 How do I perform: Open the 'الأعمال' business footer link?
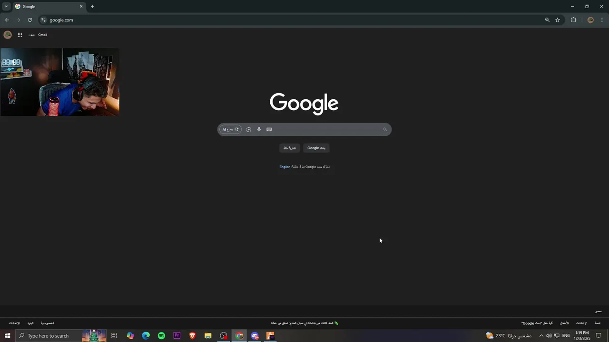tap(564, 323)
